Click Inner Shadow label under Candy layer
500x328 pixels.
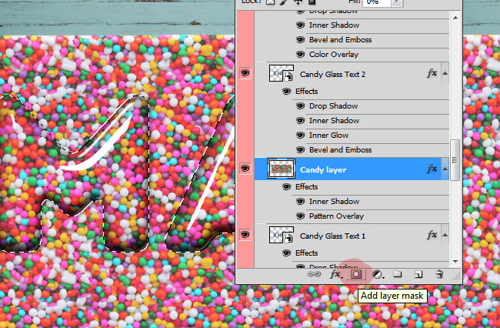(x=334, y=202)
